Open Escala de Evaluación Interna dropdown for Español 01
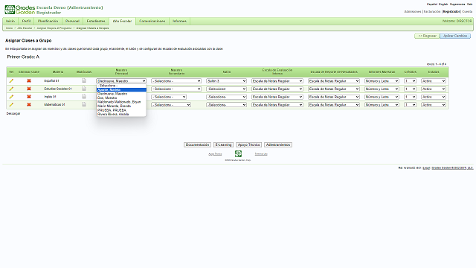This screenshot has height=268, width=476. coord(277,81)
